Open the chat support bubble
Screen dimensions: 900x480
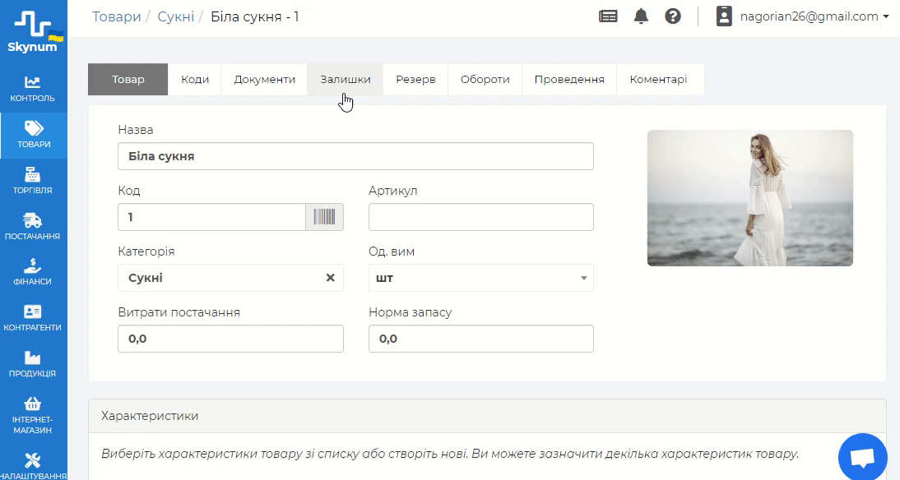863,457
